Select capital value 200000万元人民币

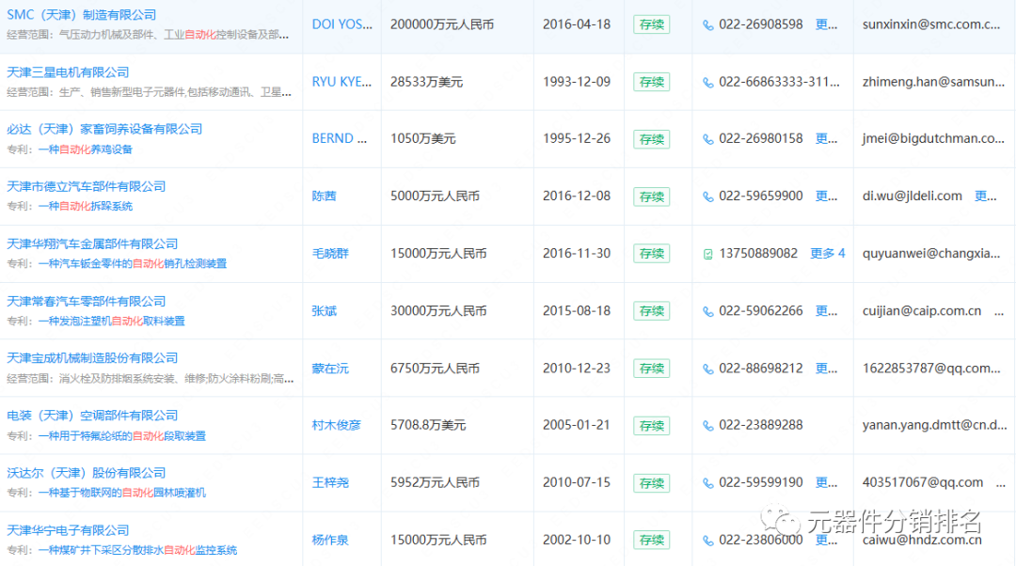click(x=442, y=24)
